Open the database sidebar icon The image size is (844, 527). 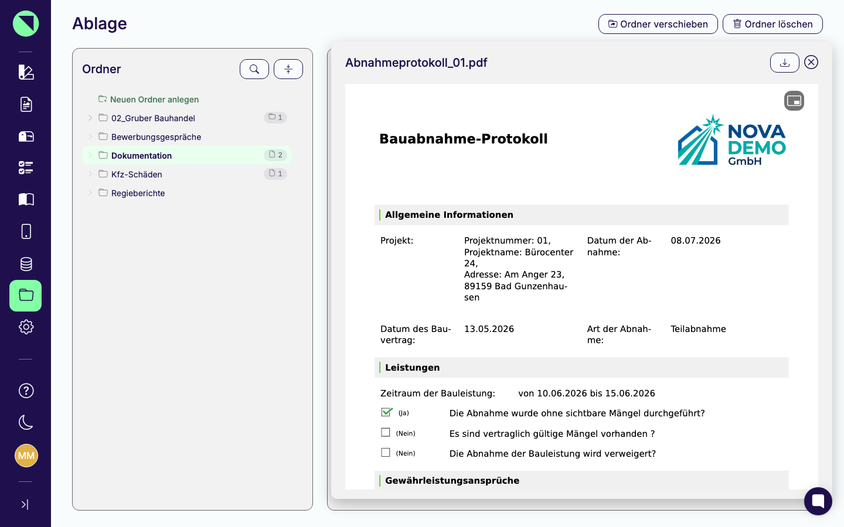pyautogui.click(x=26, y=263)
